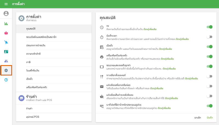The image size is (219, 125).
Task: Open the customers people icon
Action: [6, 61]
